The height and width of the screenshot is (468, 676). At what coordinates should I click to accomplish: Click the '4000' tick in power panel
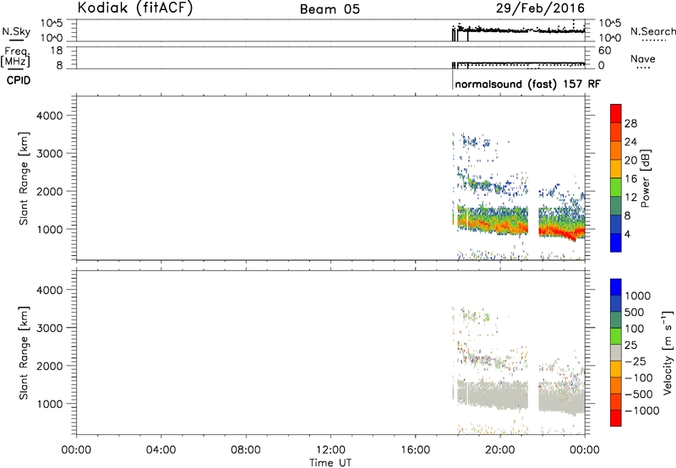tap(50, 116)
